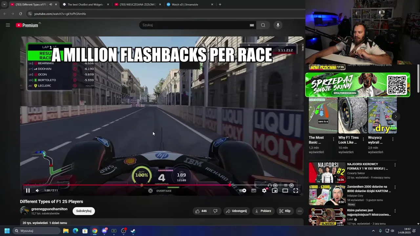Mute tab via audio speaker icon
Viewport: 420px width, 236px height.
[51, 5]
